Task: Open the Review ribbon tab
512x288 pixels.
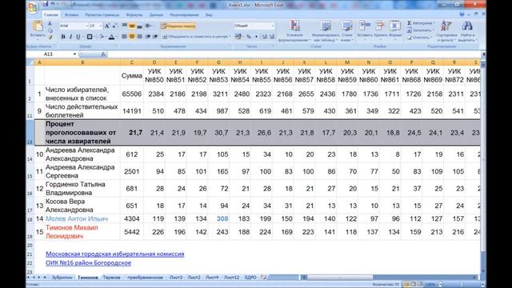Action: pyautogui.click(x=184, y=14)
